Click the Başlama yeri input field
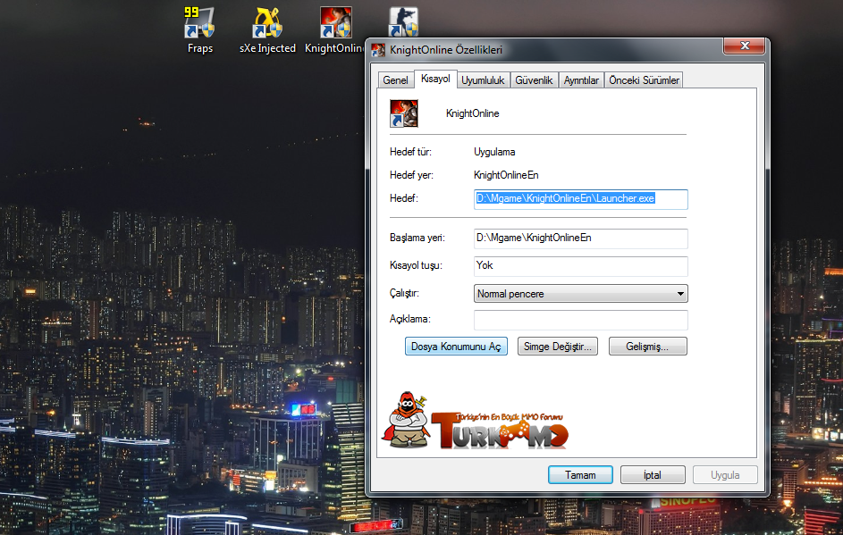Image resolution: width=843 pixels, height=535 pixels. (x=581, y=238)
